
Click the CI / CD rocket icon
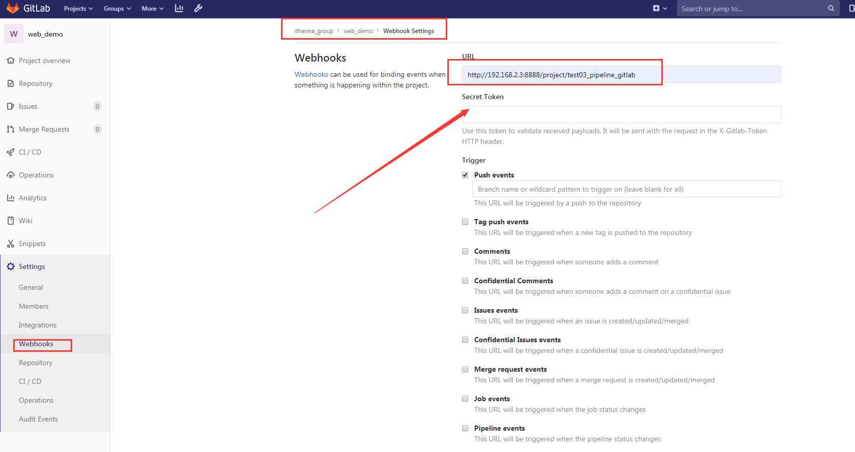tap(11, 152)
